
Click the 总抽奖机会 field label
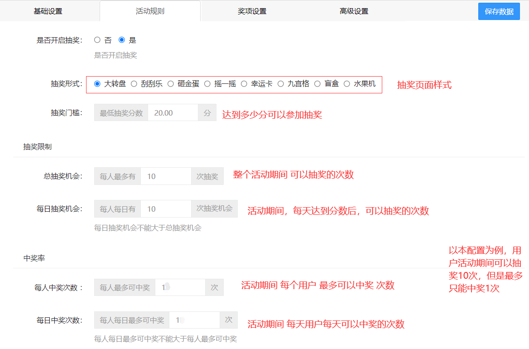point(63,176)
